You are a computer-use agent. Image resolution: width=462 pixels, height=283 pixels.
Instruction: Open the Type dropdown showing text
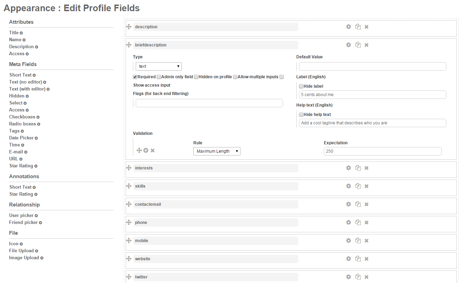[x=159, y=66]
